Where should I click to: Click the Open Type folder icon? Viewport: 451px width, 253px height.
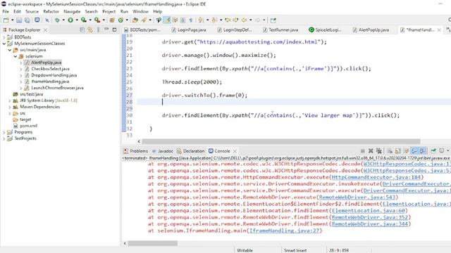[x=135, y=20]
